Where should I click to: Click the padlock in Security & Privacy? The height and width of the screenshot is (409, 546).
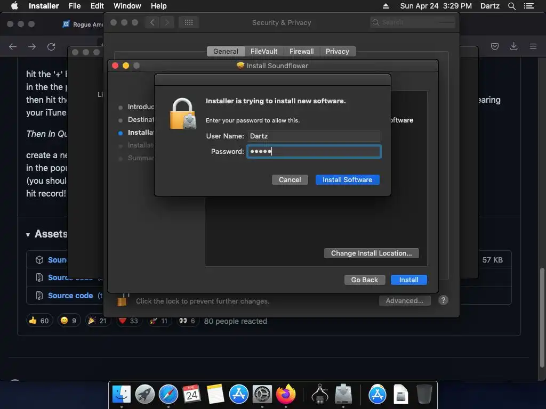[x=122, y=299]
